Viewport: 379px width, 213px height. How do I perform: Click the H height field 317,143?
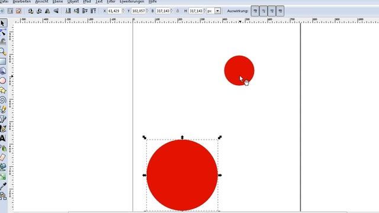click(x=196, y=11)
